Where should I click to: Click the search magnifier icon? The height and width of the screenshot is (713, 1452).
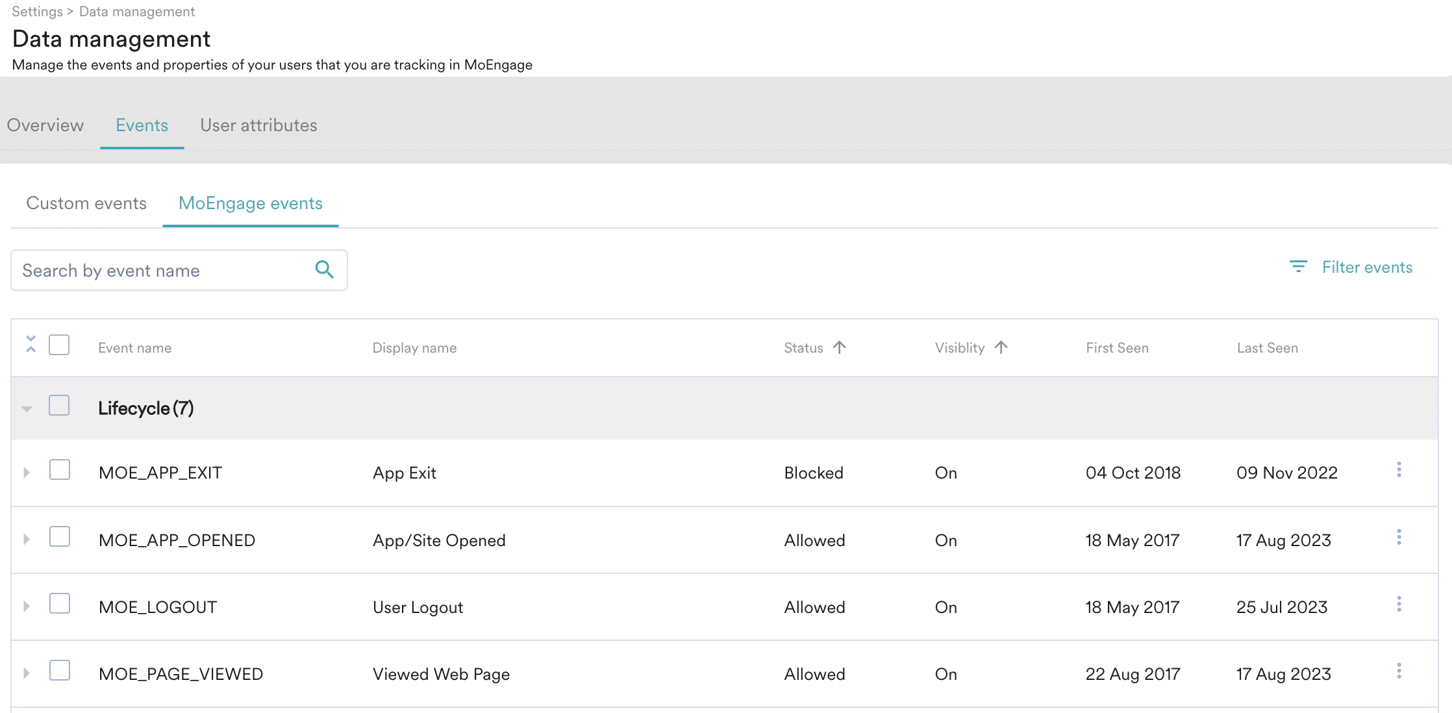pos(324,269)
